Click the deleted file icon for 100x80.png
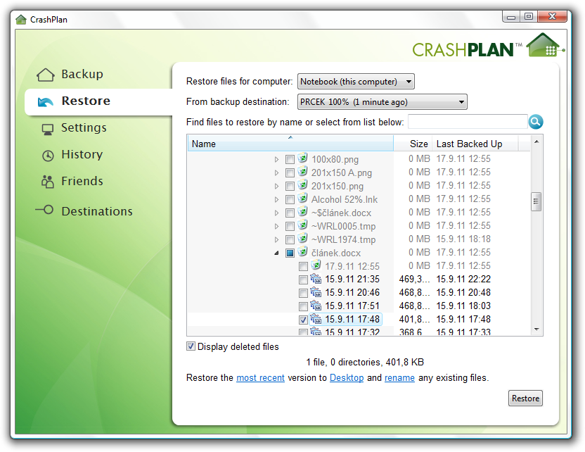This screenshot has width=585, height=452. point(302,158)
